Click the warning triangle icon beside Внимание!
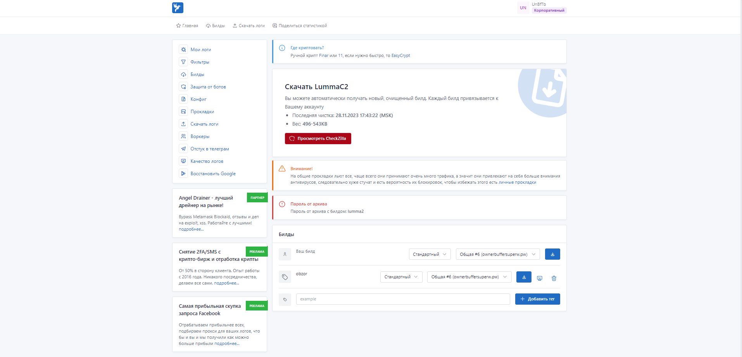 point(282,169)
